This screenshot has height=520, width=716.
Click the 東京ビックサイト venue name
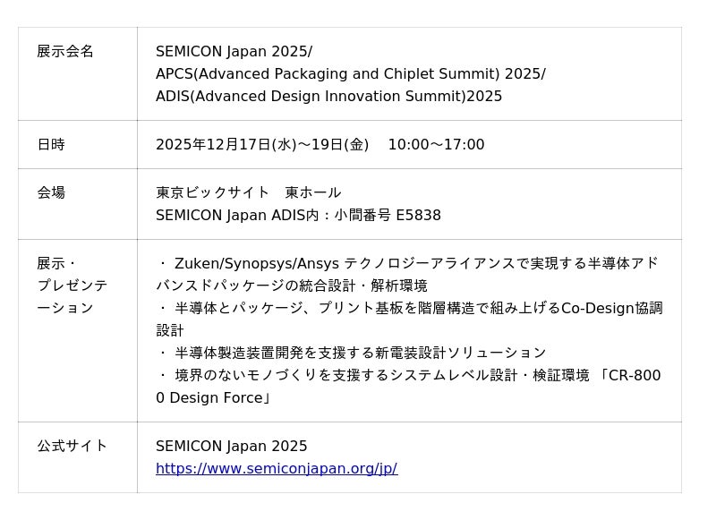[212, 192]
